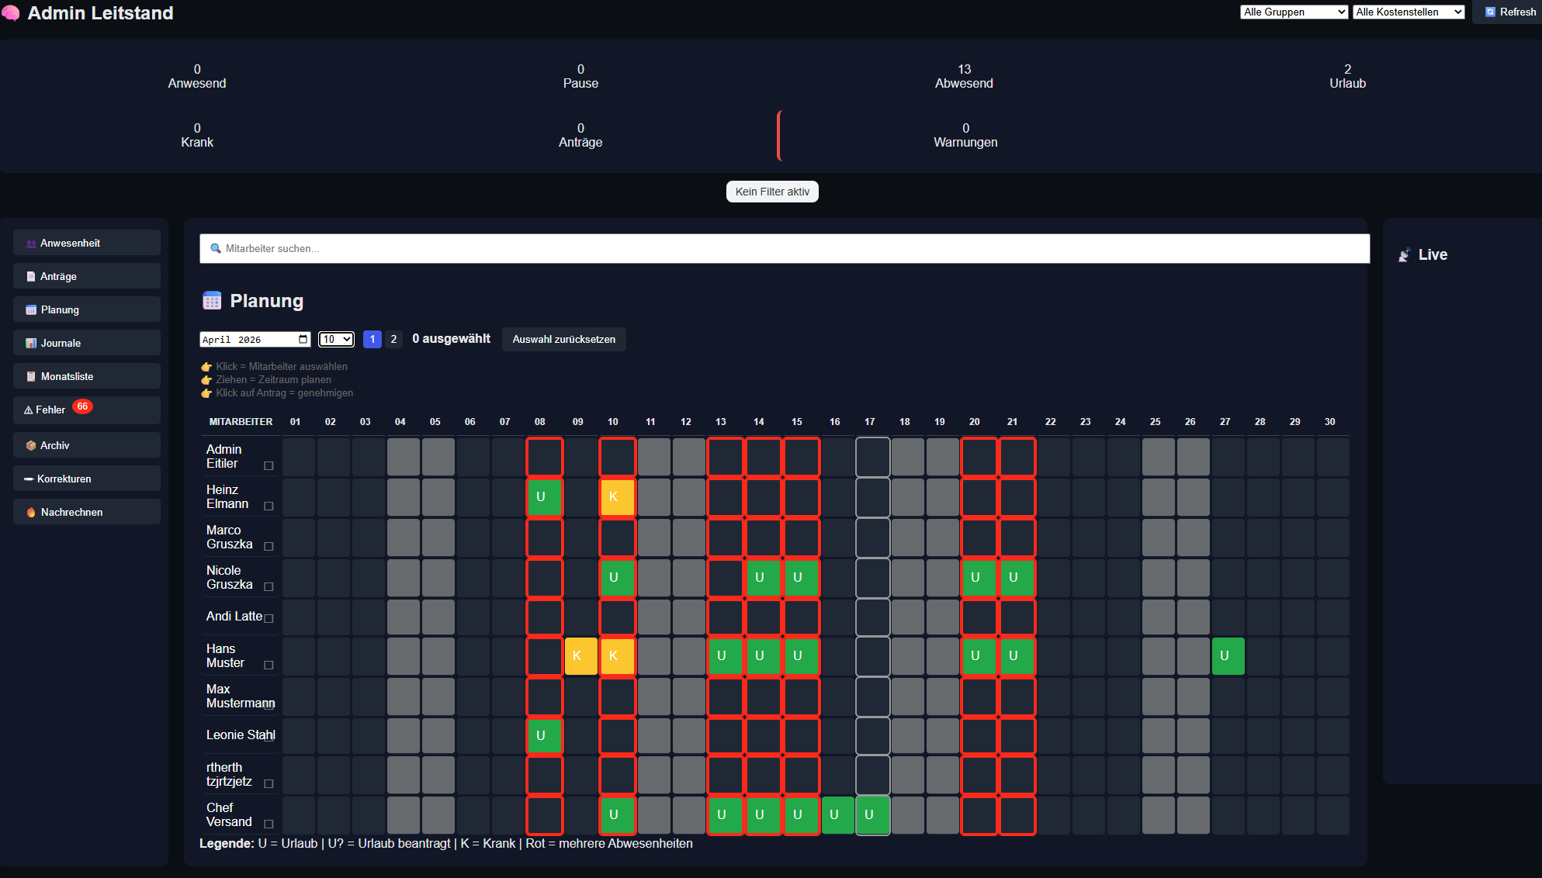Open the Anwesenheit panel icon
This screenshot has height=878, width=1542.
tap(29, 242)
